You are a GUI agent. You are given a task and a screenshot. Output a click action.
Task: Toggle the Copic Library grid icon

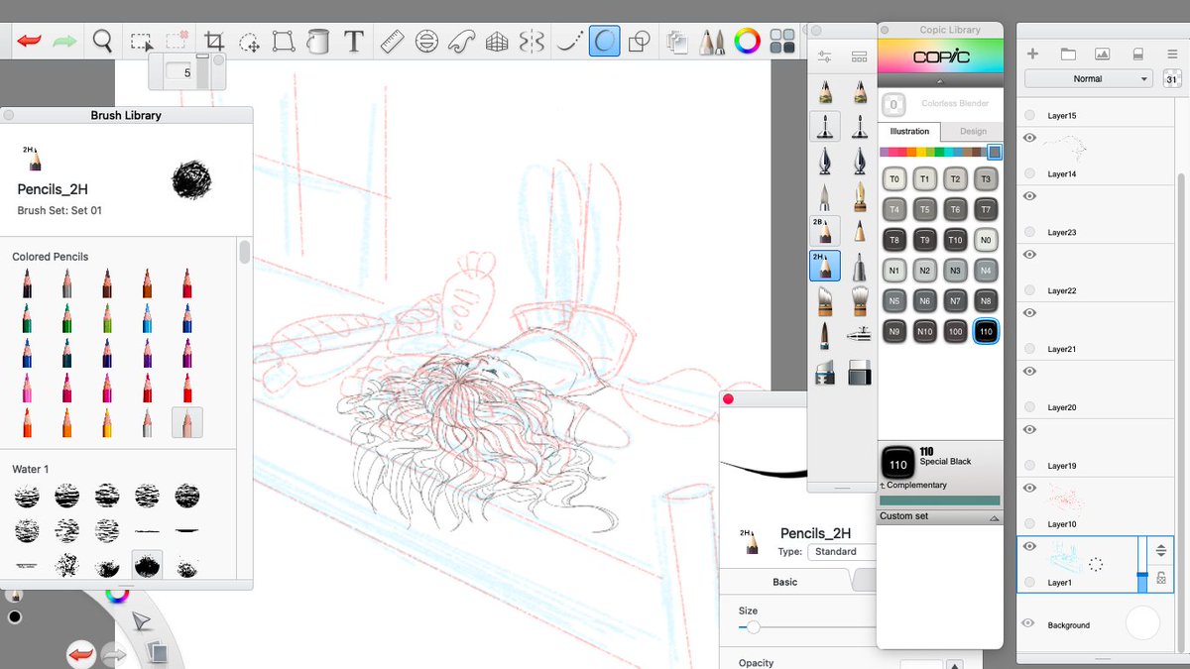[x=782, y=41]
